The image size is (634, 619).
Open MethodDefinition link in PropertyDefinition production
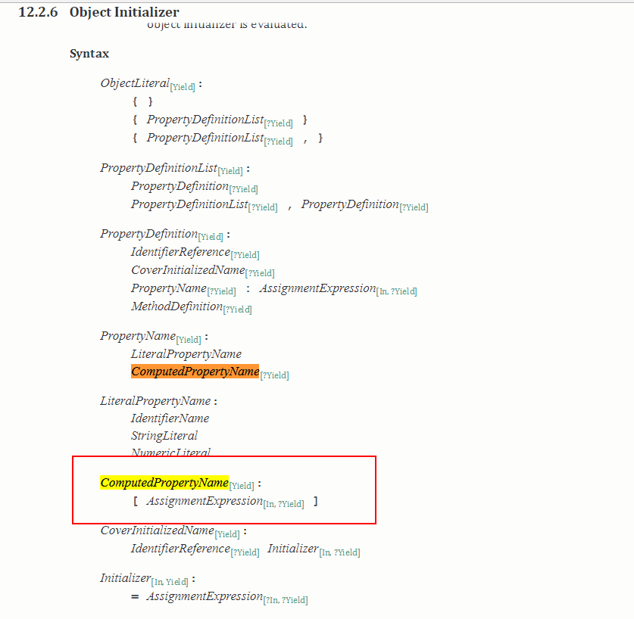tap(176, 306)
